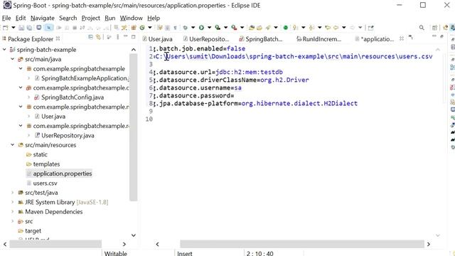Click the Search magnifier icon in toolbar
The width and height of the screenshot is (455, 256).
click(x=422, y=28)
